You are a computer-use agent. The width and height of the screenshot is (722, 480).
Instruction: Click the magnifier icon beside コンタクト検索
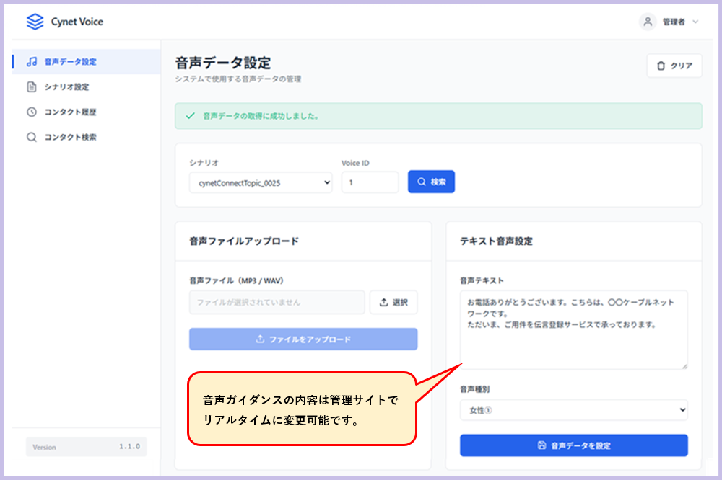(32, 137)
